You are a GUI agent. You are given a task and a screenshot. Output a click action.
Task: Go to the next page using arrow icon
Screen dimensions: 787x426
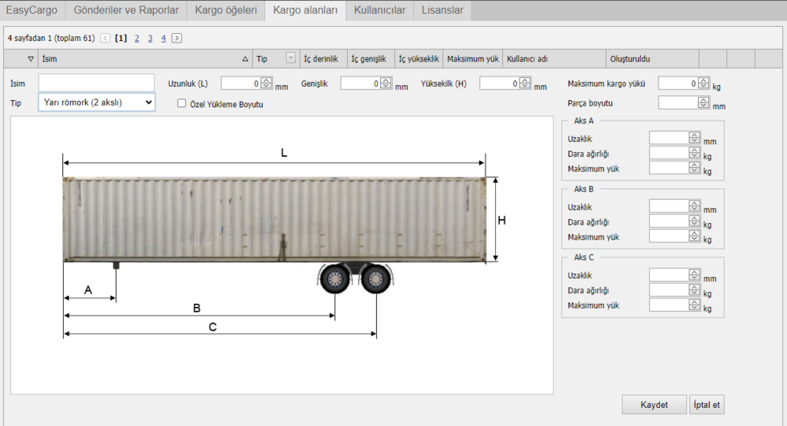(177, 38)
